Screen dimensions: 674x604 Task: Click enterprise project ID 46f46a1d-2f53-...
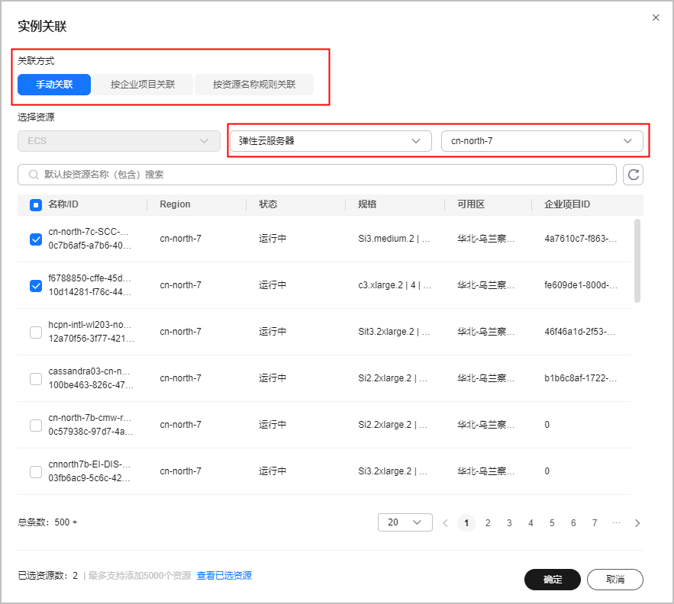click(580, 332)
